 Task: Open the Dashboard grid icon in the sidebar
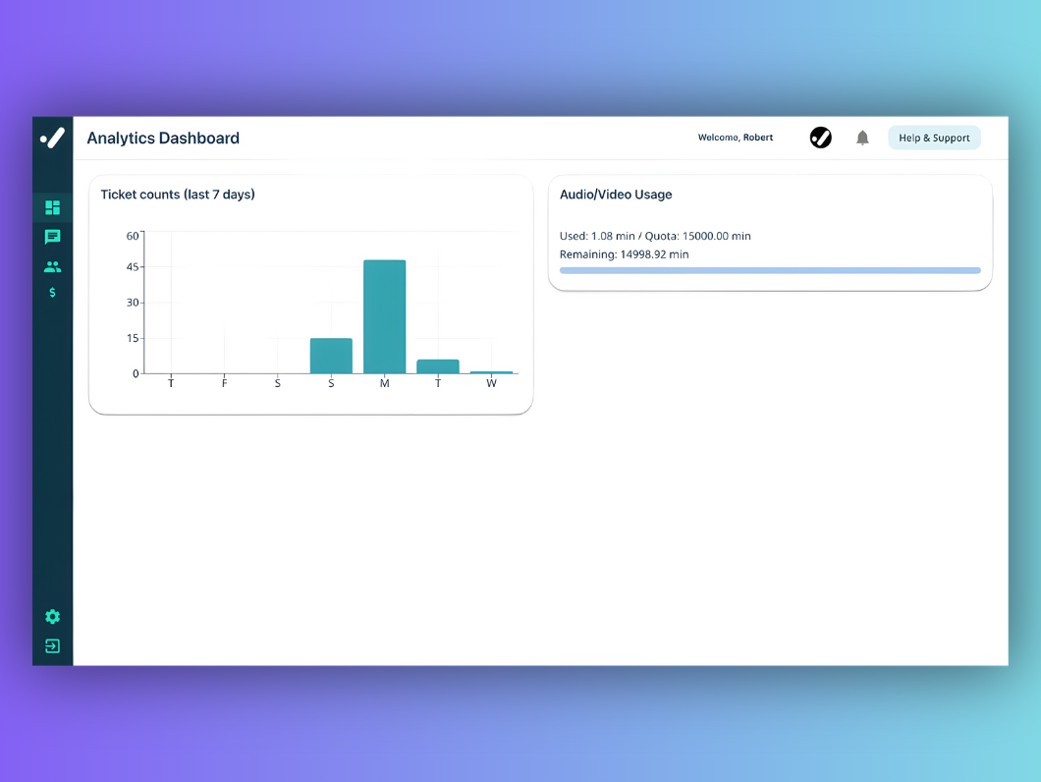[52, 207]
